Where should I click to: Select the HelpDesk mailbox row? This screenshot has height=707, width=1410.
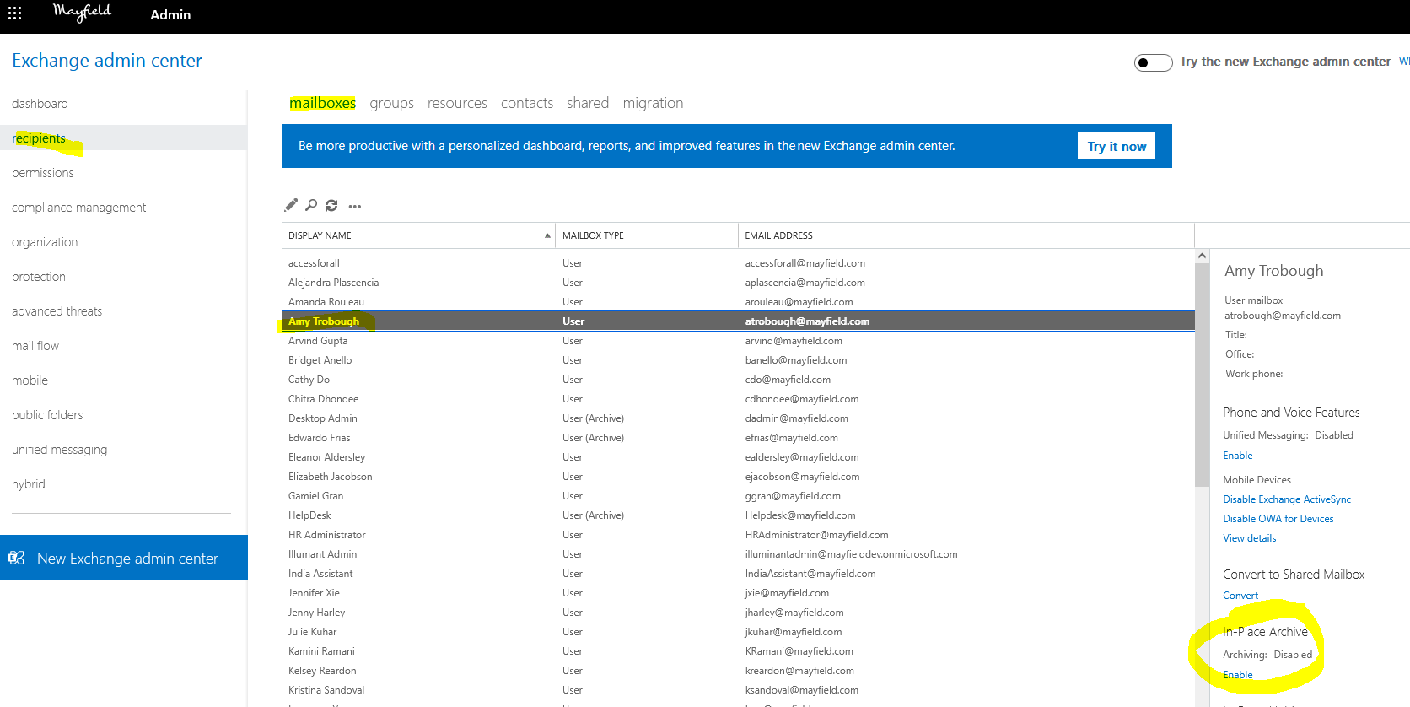pyautogui.click(x=738, y=515)
